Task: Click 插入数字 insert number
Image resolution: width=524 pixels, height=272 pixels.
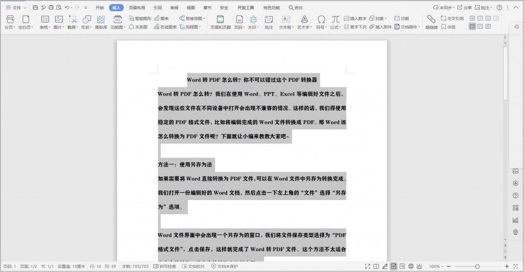Action: (x=355, y=18)
